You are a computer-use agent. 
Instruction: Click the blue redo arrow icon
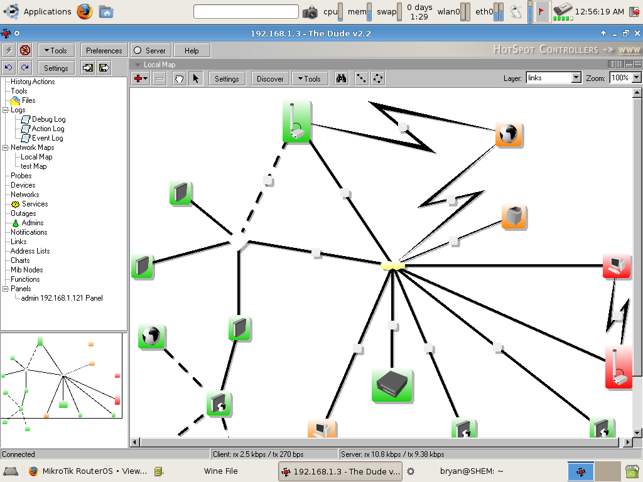click(25, 68)
